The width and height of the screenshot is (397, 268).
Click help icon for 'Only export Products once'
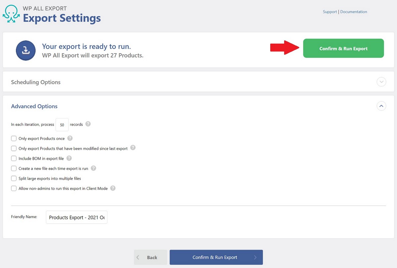click(x=69, y=138)
